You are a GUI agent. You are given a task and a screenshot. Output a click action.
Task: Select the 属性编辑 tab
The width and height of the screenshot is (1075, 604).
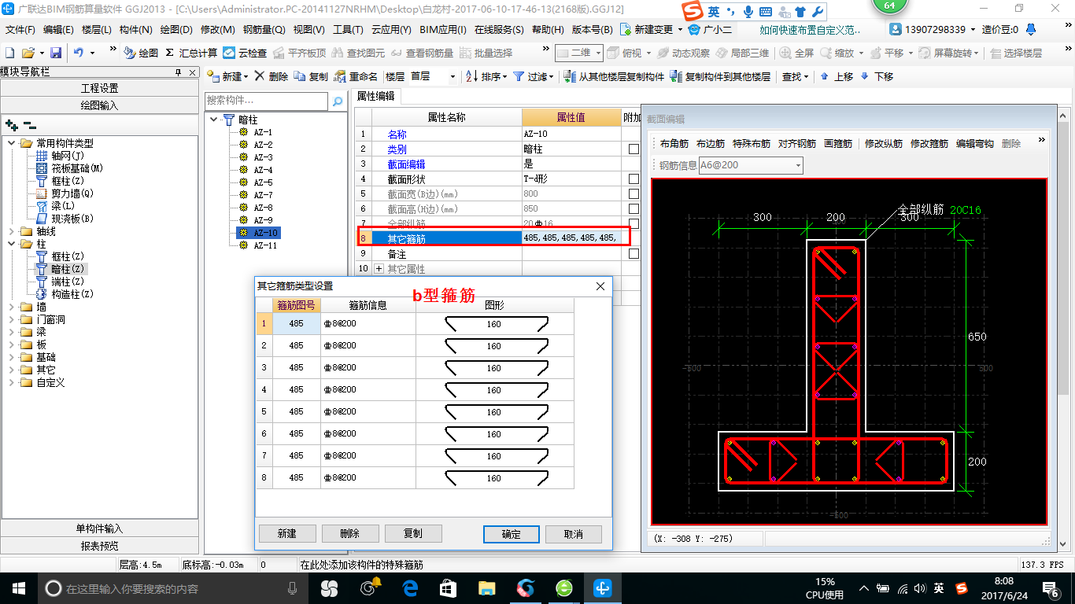pos(375,96)
